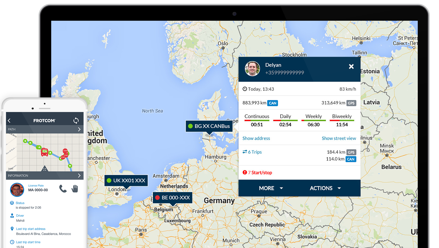Image resolution: width=439 pixels, height=248 pixels.
Task: Open the ACTIONS dropdown menu
Action: tap(325, 188)
